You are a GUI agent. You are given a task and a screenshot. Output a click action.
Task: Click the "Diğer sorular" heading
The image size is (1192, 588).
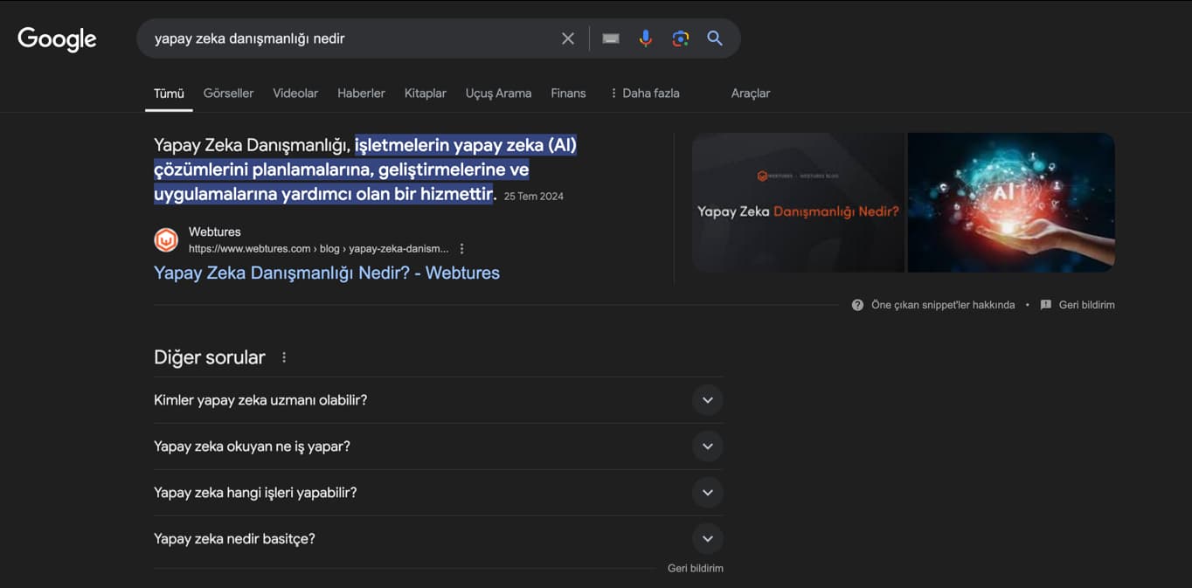click(210, 357)
